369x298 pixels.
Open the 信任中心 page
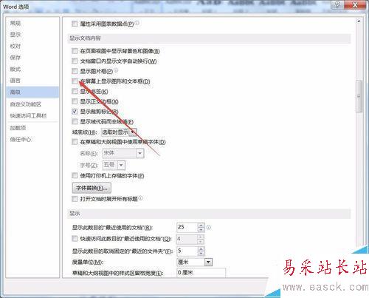21,139
